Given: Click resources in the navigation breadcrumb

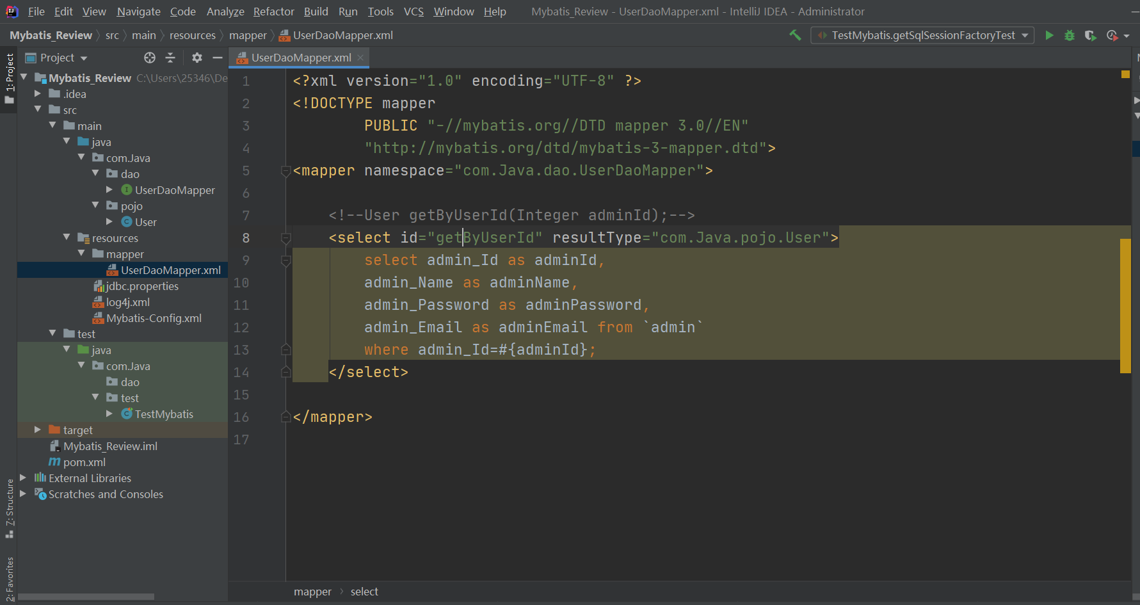Looking at the screenshot, I should click(x=192, y=35).
